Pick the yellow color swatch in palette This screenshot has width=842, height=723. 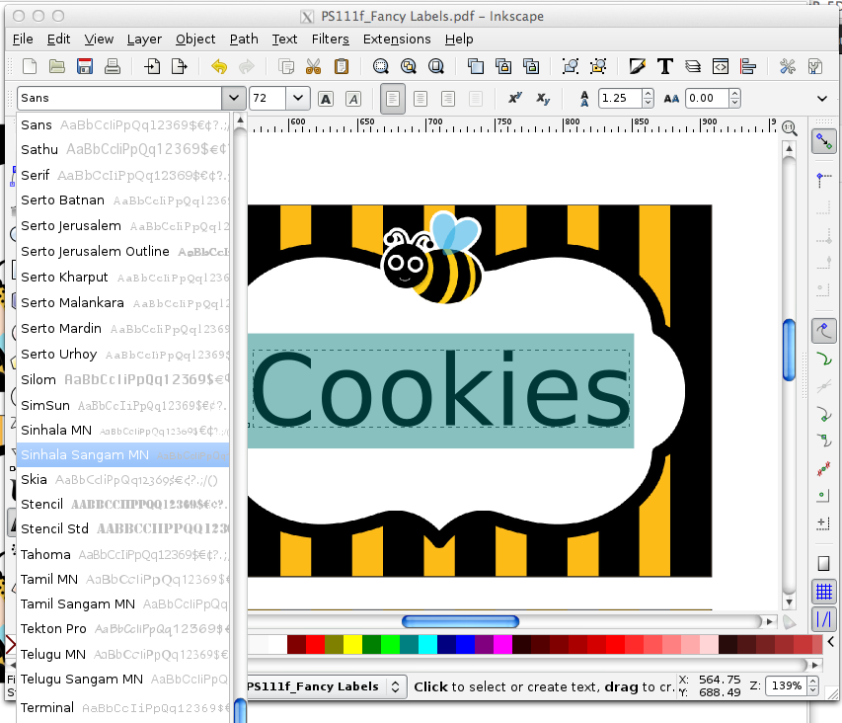(352, 645)
